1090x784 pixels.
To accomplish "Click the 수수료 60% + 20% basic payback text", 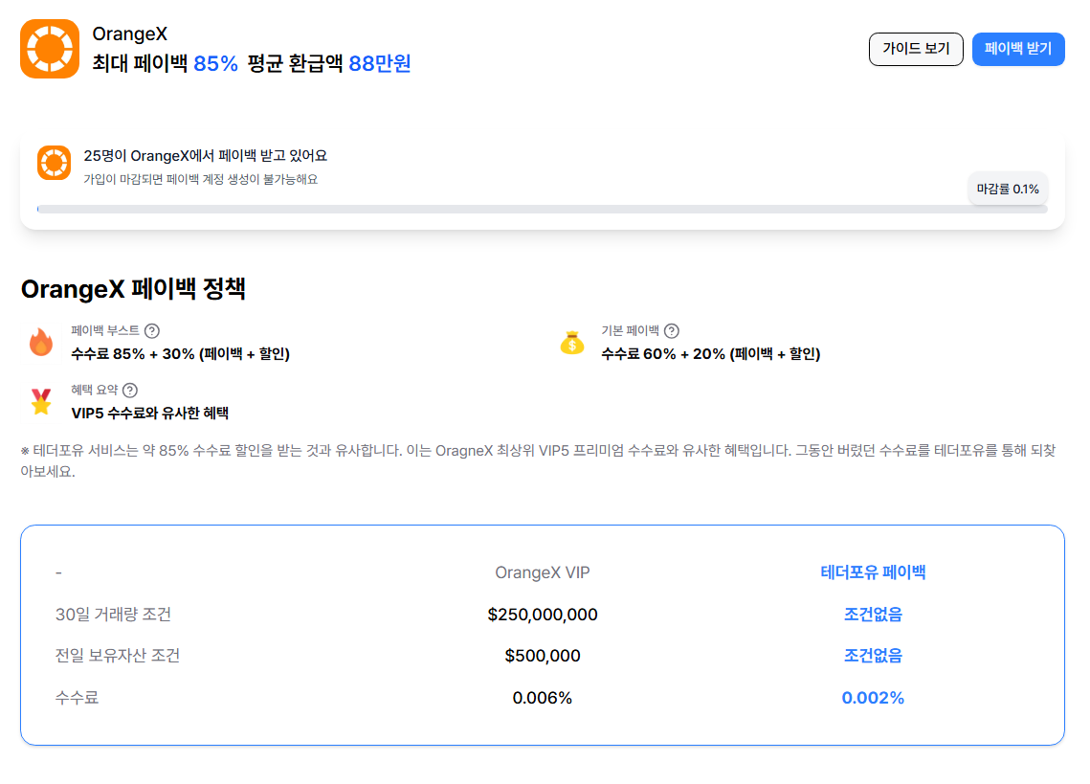I will [x=710, y=353].
